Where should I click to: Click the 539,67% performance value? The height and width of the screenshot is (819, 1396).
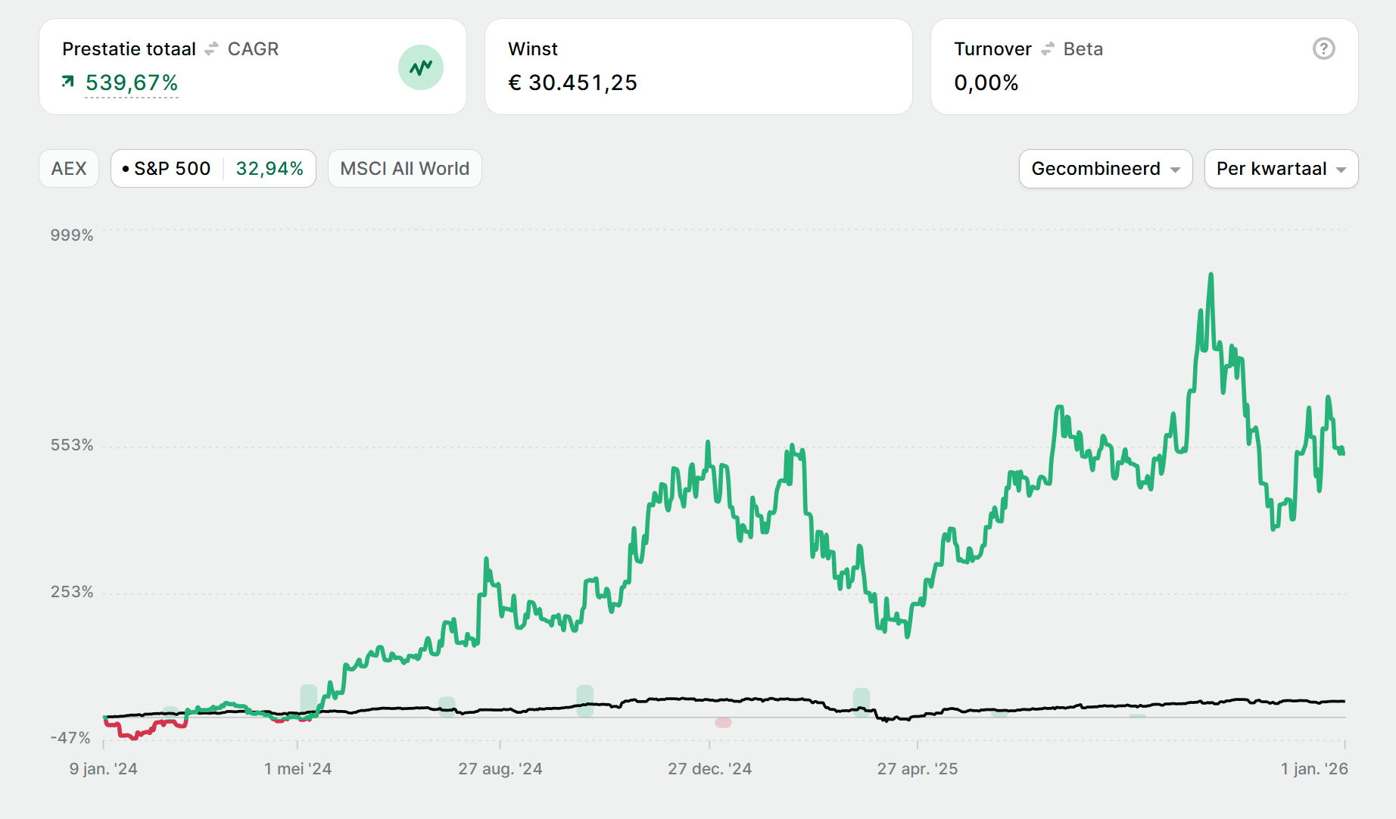[x=132, y=83]
